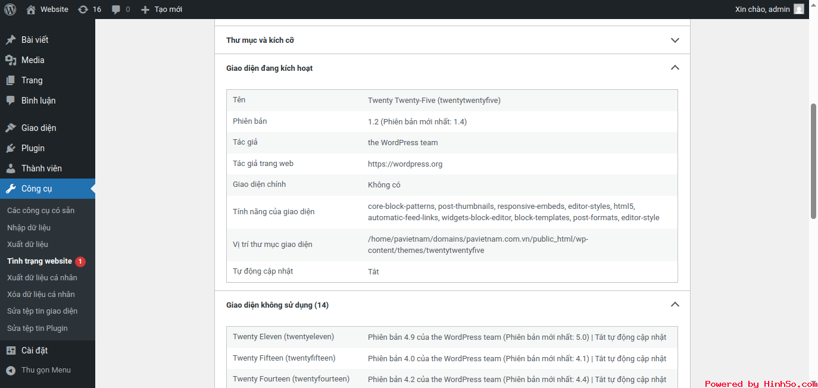Screen dimensions: 818x388
Task: Open the Thành viên menu
Action: click(41, 168)
